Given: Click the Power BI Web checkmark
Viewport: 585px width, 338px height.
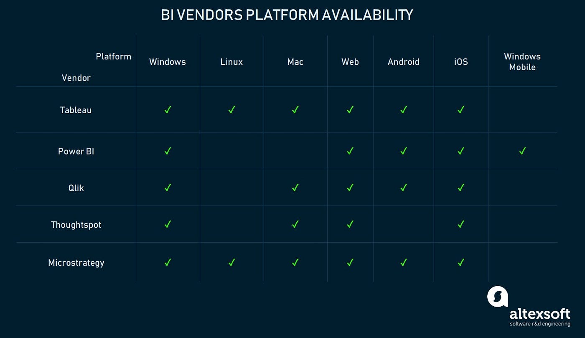Looking at the screenshot, I should coord(350,151).
